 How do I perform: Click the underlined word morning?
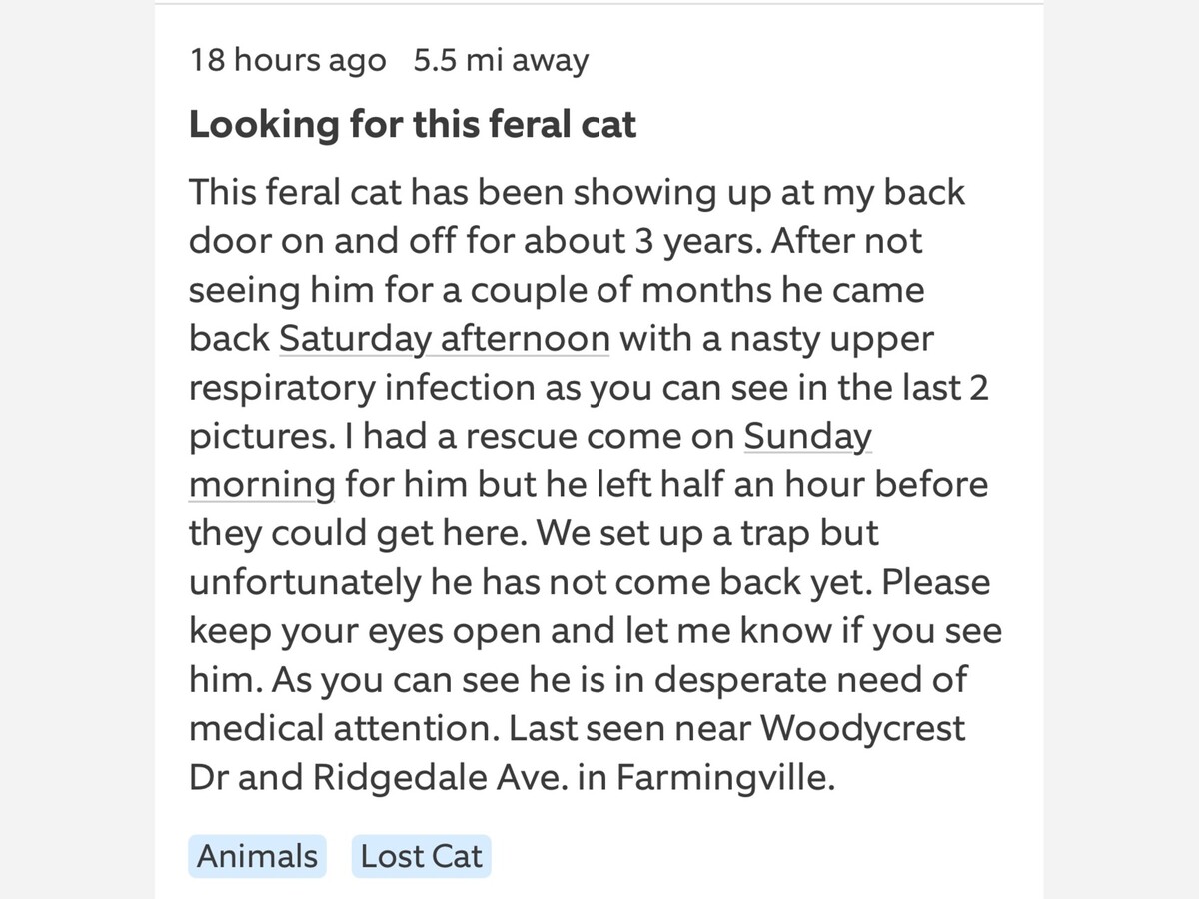pyautogui.click(x=262, y=485)
